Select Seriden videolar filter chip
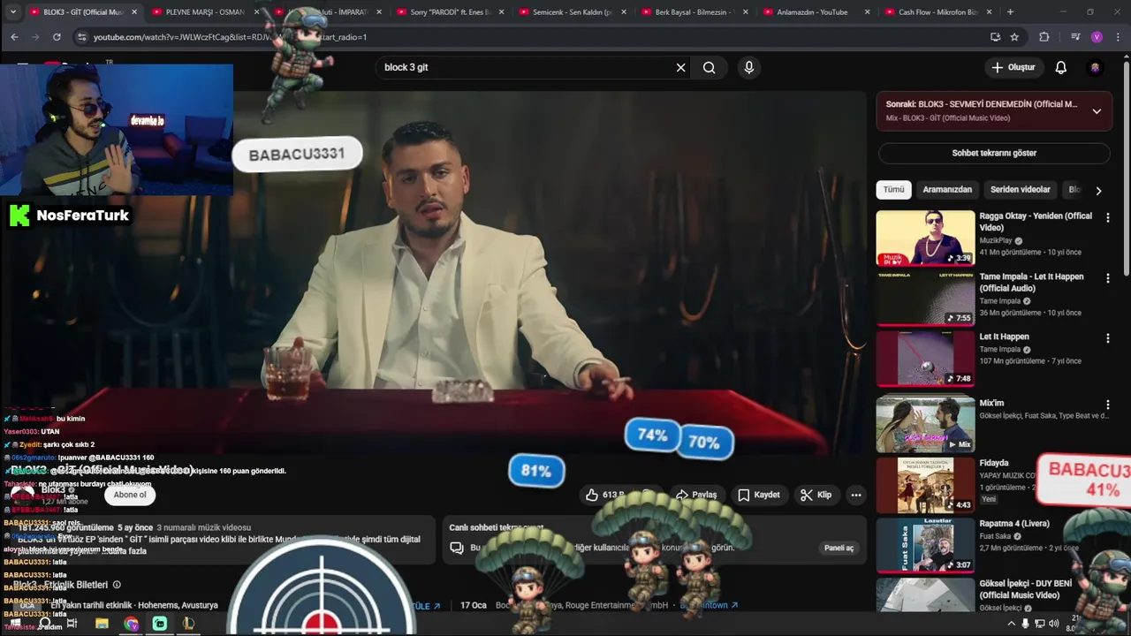Viewport: 1131px width, 636px height. (x=1020, y=190)
